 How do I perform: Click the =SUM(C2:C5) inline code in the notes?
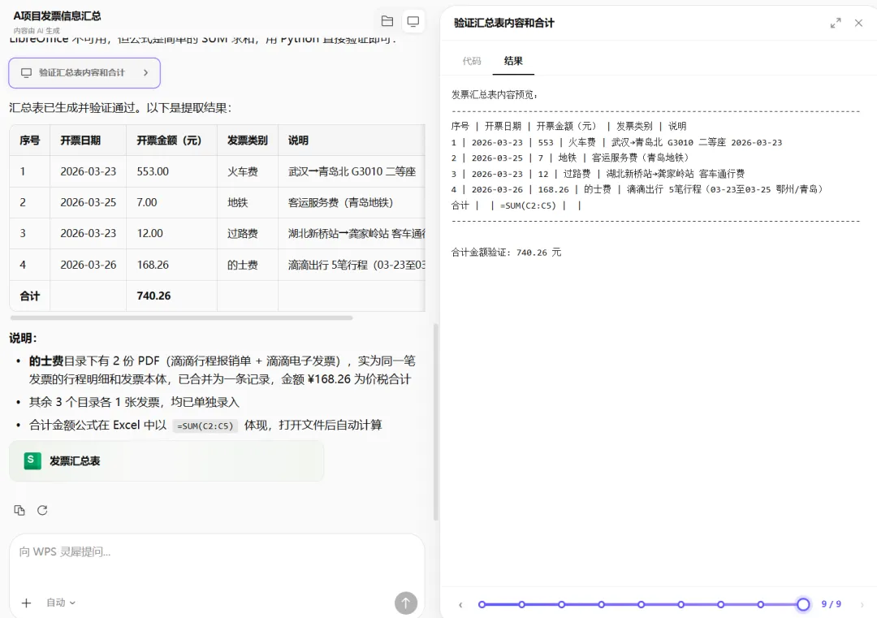[x=205, y=426]
